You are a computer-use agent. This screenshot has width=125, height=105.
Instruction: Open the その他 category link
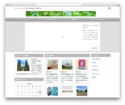pyautogui.click(x=94, y=63)
